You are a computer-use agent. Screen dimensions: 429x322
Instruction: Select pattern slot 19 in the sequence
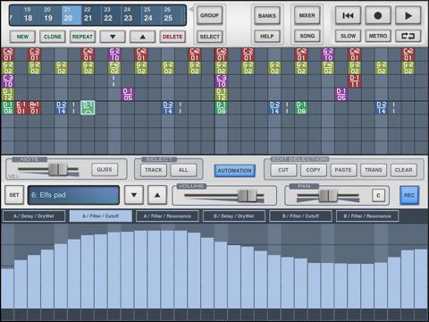48,15
